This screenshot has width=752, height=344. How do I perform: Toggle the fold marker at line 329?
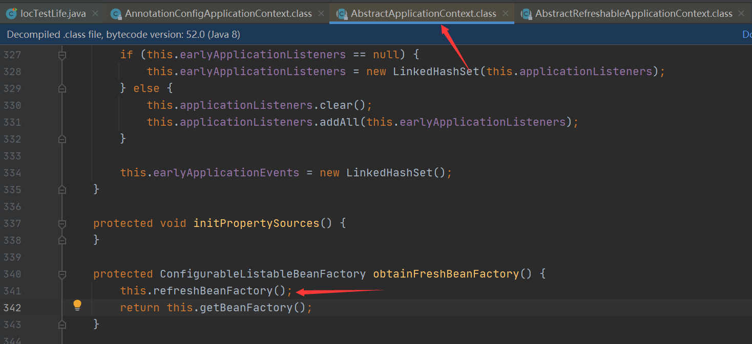click(62, 88)
